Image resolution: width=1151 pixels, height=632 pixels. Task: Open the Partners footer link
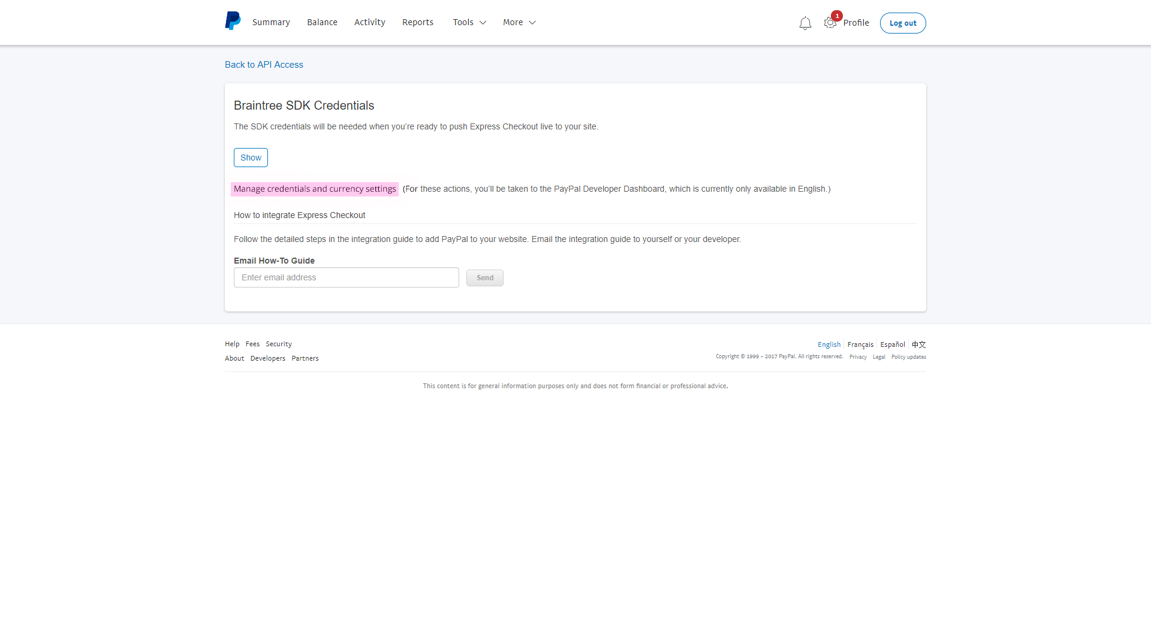[x=305, y=358]
